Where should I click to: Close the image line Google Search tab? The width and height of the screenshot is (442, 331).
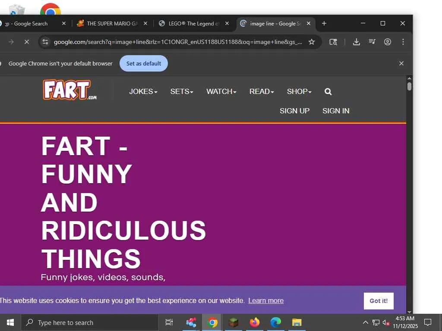[308, 23]
